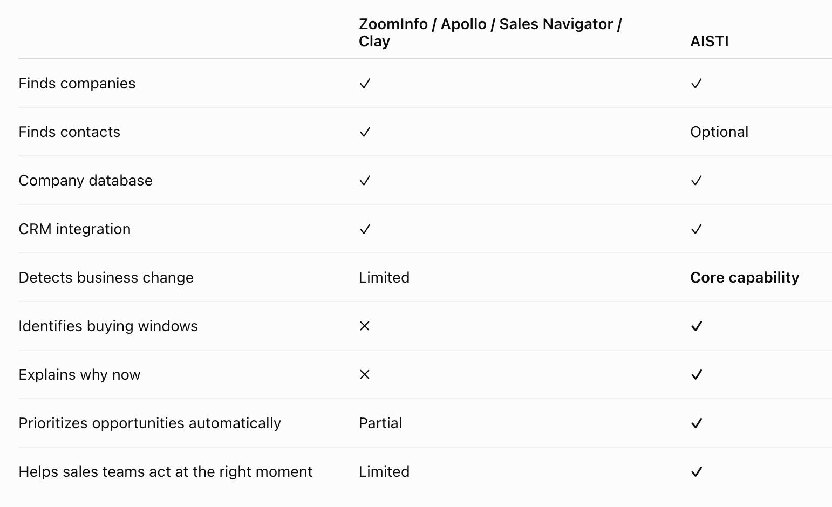The height and width of the screenshot is (507, 832).
Task: Click the Partial value in Prioritizes row
Action: [380, 423]
